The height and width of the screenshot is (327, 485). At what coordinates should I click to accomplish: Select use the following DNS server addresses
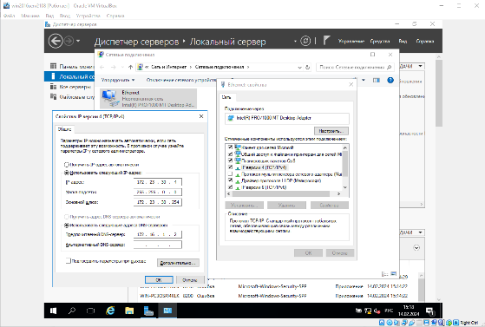[x=66, y=226]
